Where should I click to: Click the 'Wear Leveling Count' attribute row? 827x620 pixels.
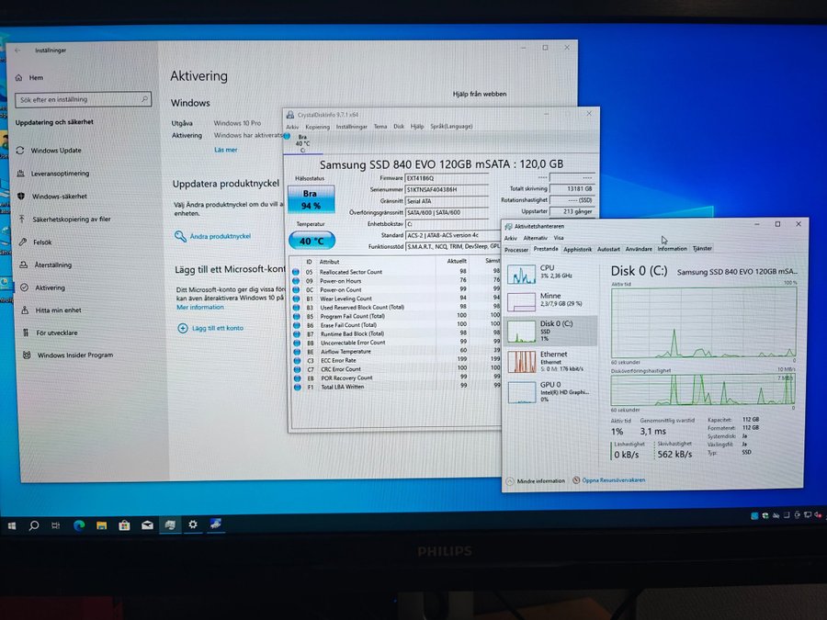click(x=396, y=299)
